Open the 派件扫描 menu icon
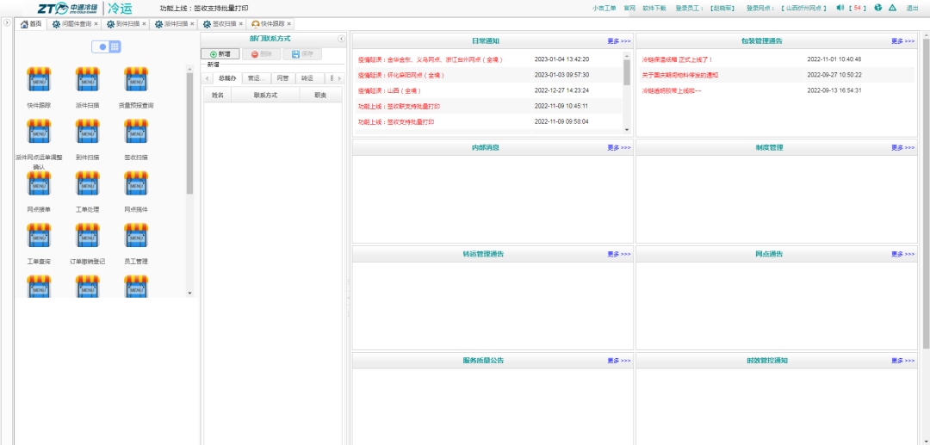930x445 pixels. coord(87,79)
